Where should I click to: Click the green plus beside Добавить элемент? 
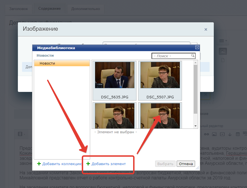coord(88,164)
